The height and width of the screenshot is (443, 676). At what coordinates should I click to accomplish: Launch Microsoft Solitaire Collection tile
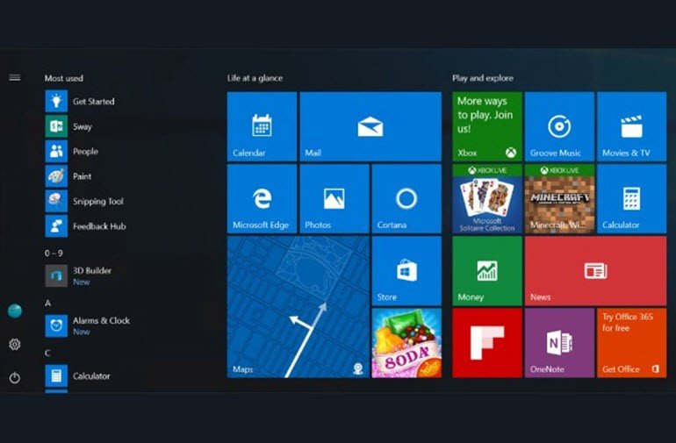coord(487,198)
